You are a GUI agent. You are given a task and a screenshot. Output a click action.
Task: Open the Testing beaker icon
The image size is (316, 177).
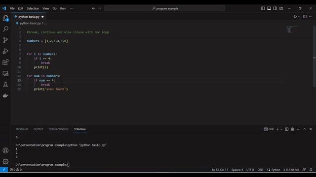(5, 85)
